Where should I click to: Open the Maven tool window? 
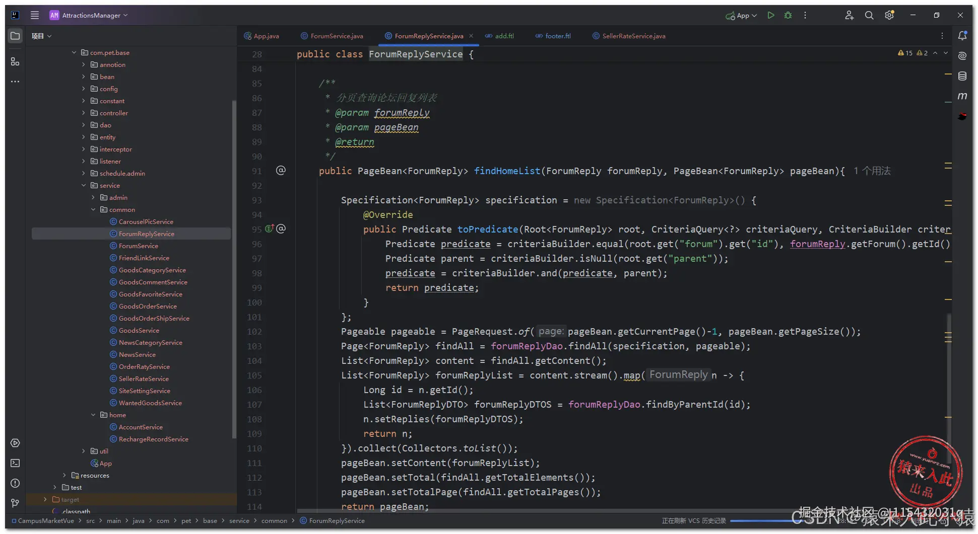[962, 96]
